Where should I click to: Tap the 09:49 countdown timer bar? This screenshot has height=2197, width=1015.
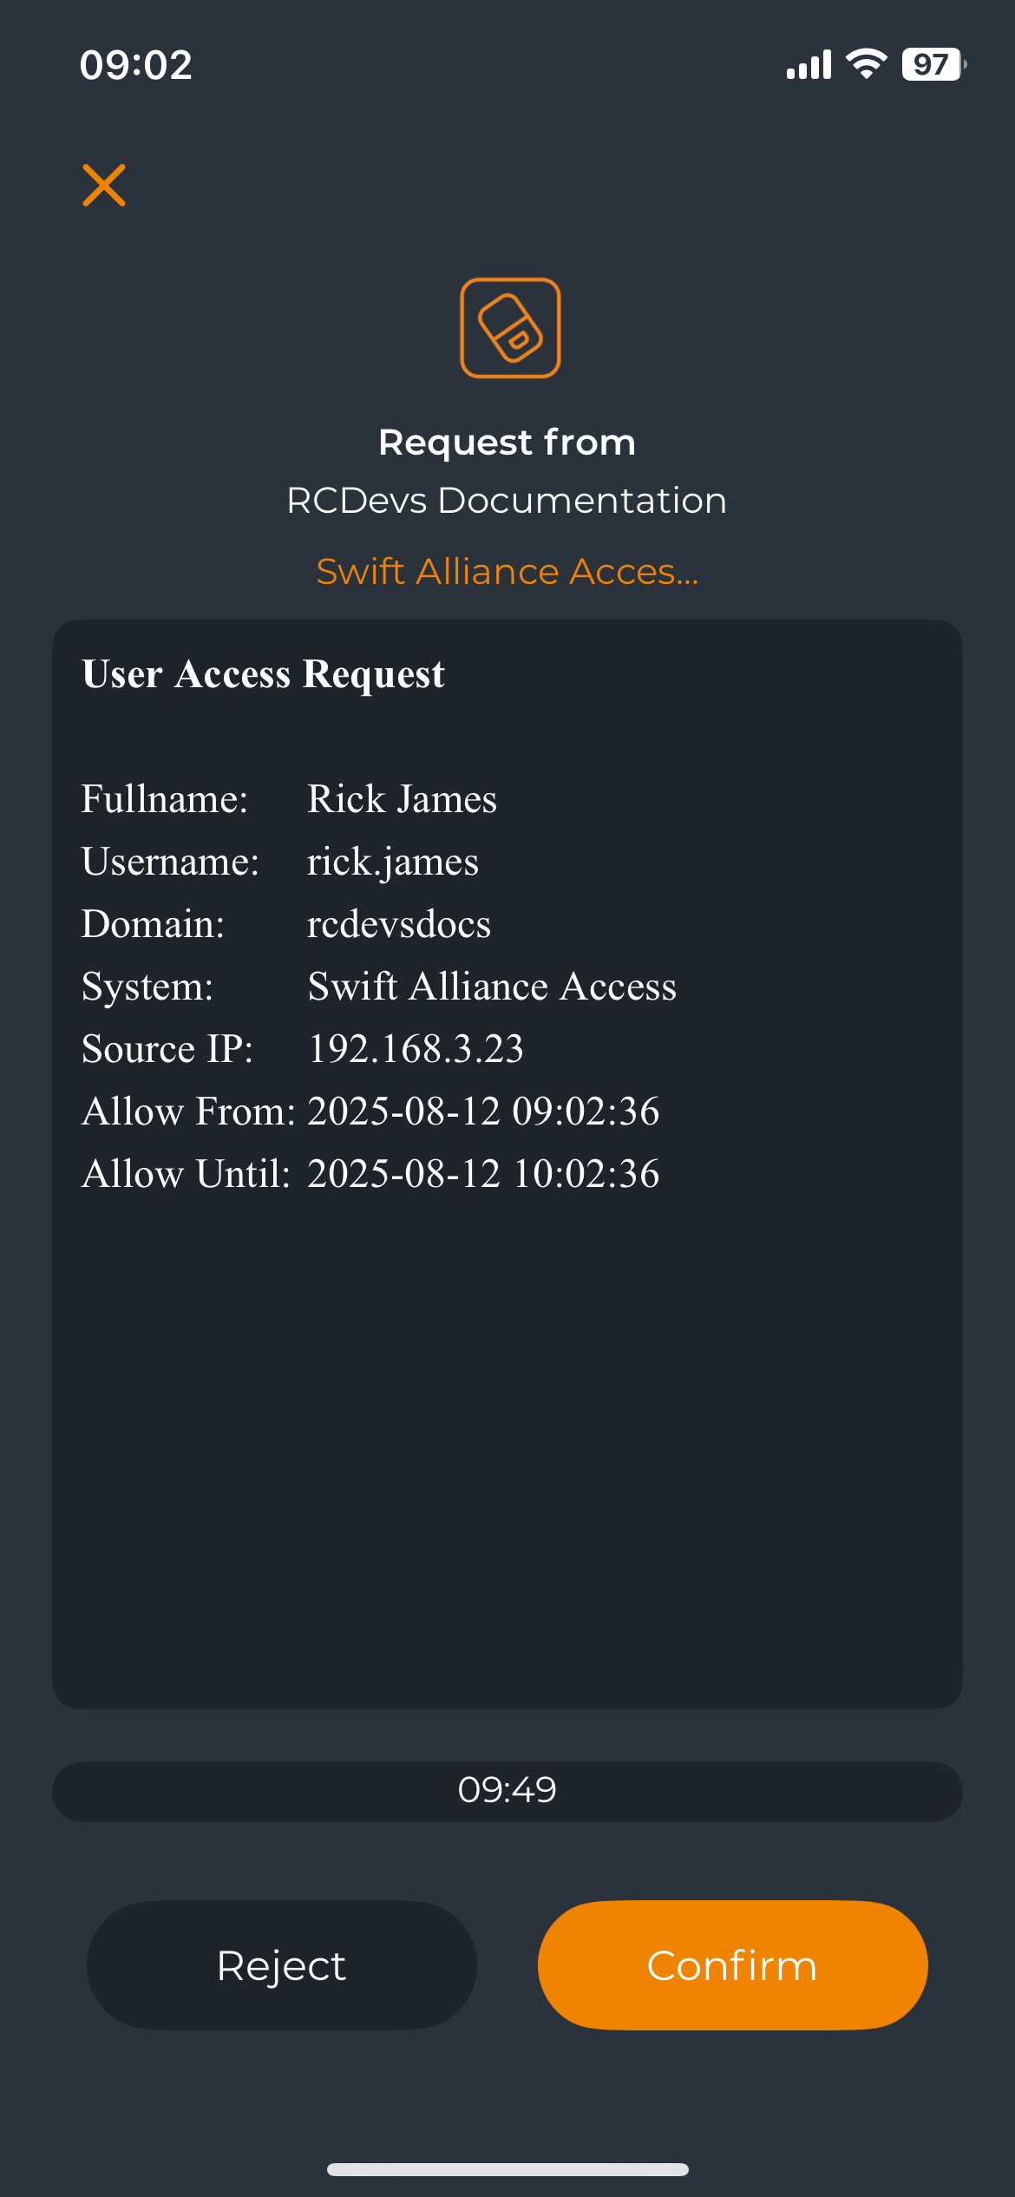(x=507, y=1791)
